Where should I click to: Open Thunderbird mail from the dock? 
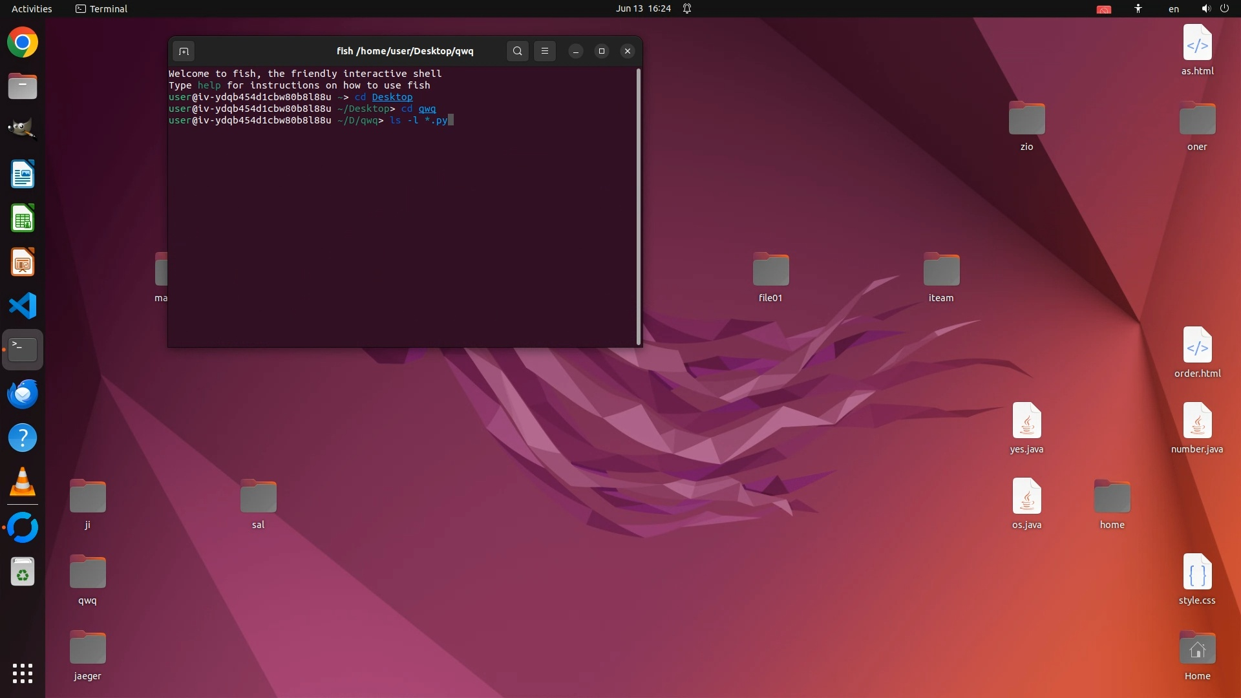[x=23, y=394]
